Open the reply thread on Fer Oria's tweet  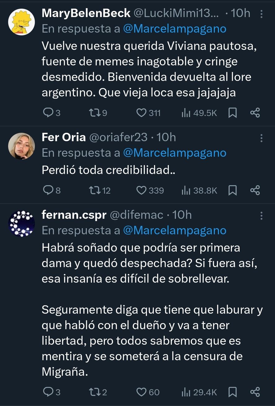click(48, 190)
